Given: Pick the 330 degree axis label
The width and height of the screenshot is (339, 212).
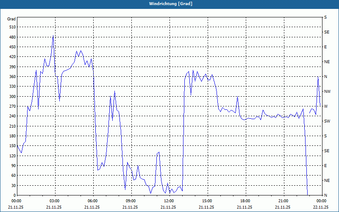Looking at the screenshot, I should coord(13,86).
